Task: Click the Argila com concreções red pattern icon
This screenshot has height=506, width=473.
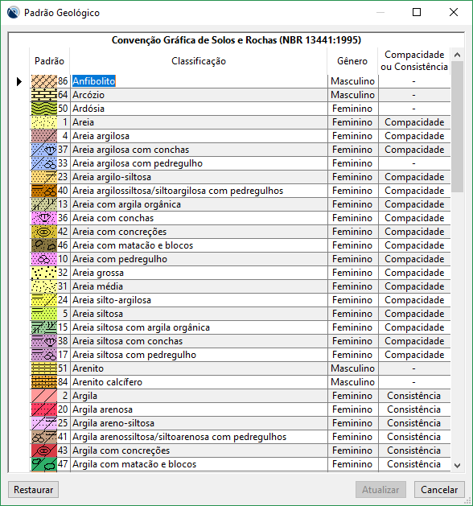Action: coord(44,450)
